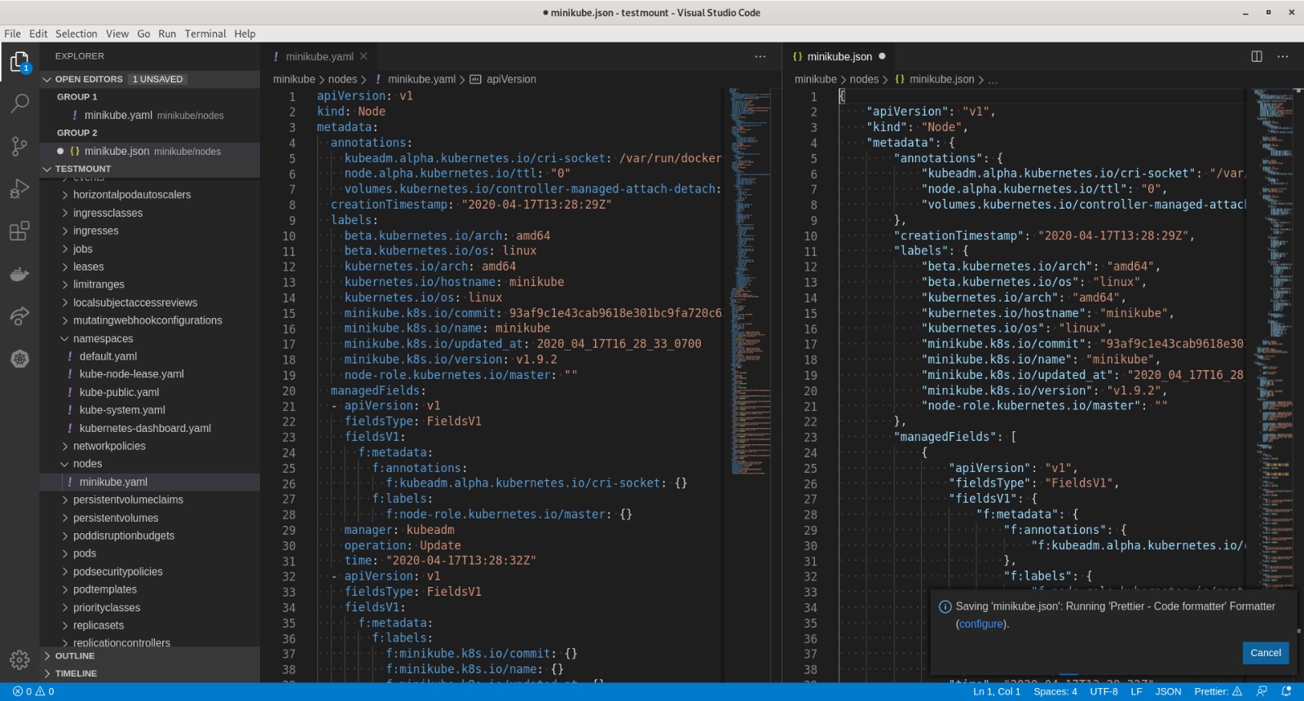Viewport: 1304px width, 701px height.
Task: Open the feedback icon in status bar
Action: 1262,691
